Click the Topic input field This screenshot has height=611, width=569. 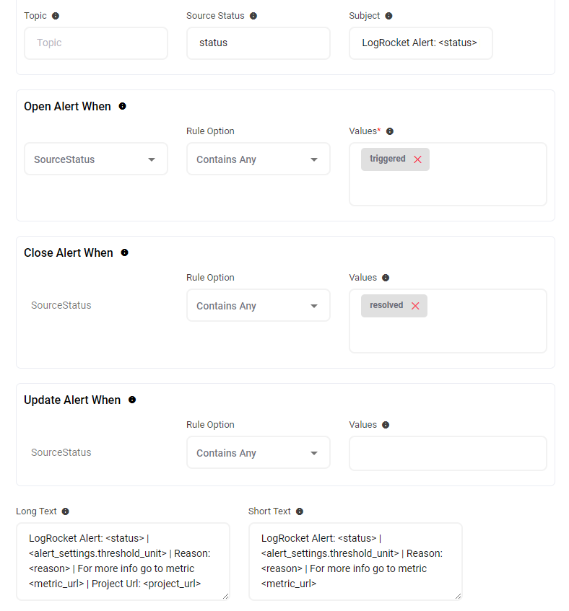pos(95,43)
